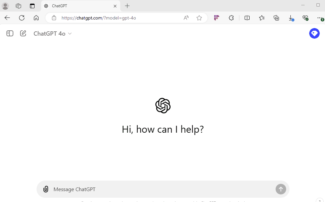Toggle split screen view
Image resolution: width=325 pixels, height=202 pixels.
[x=247, y=18]
